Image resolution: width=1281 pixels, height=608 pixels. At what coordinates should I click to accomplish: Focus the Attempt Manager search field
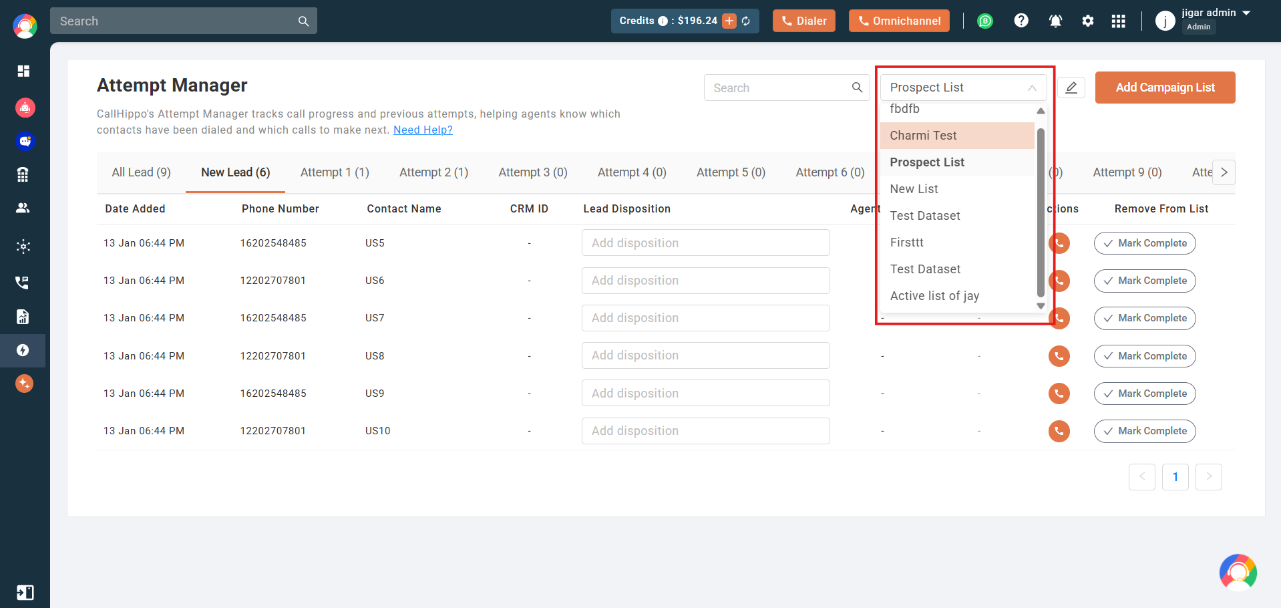(787, 88)
